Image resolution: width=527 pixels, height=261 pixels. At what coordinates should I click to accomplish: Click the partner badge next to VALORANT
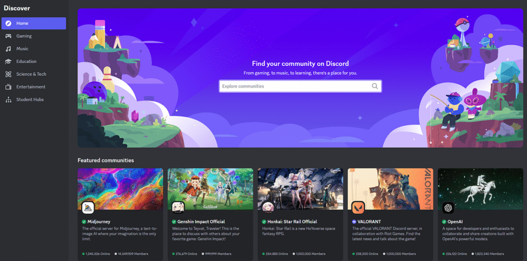pos(354,222)
